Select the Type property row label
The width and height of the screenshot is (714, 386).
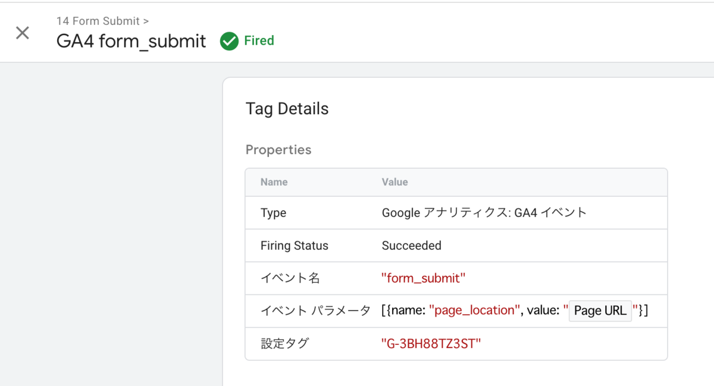coord(273,213)
